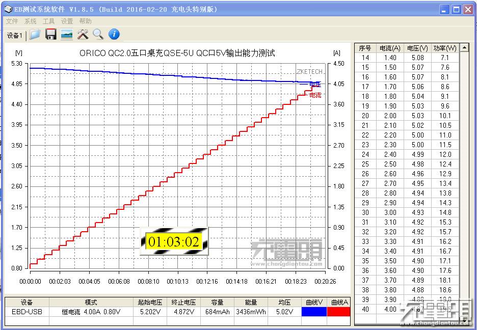The width and height of the screenshot is (477, 330).
Task: Select table row 24 with 2.40 current
Action: pos(407,155)
